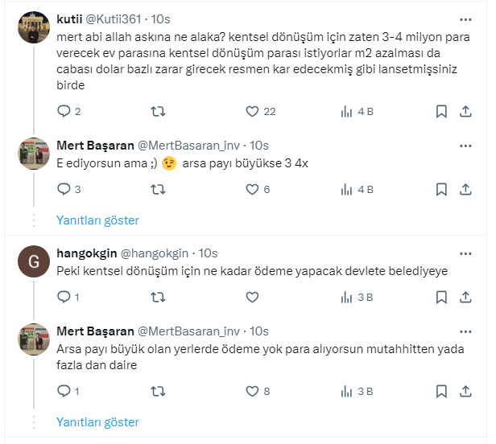Screen dimensions: 496x444
Task: Retweet hangokgin's question
Action: (158, 298)
